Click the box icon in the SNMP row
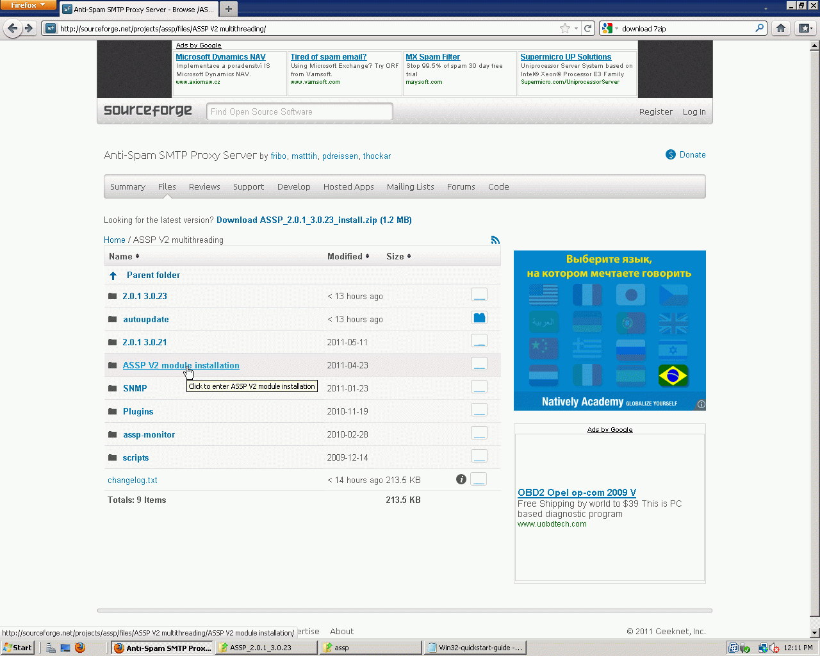The width and height of the screenshot is (820, 656). (x=479, y=387)
